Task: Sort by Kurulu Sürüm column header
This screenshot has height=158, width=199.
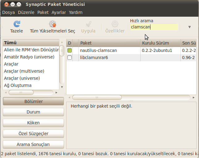Action: (x=161, y=43)
